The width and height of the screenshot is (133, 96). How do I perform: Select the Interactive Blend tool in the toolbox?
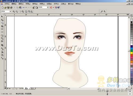coord(2,45)
